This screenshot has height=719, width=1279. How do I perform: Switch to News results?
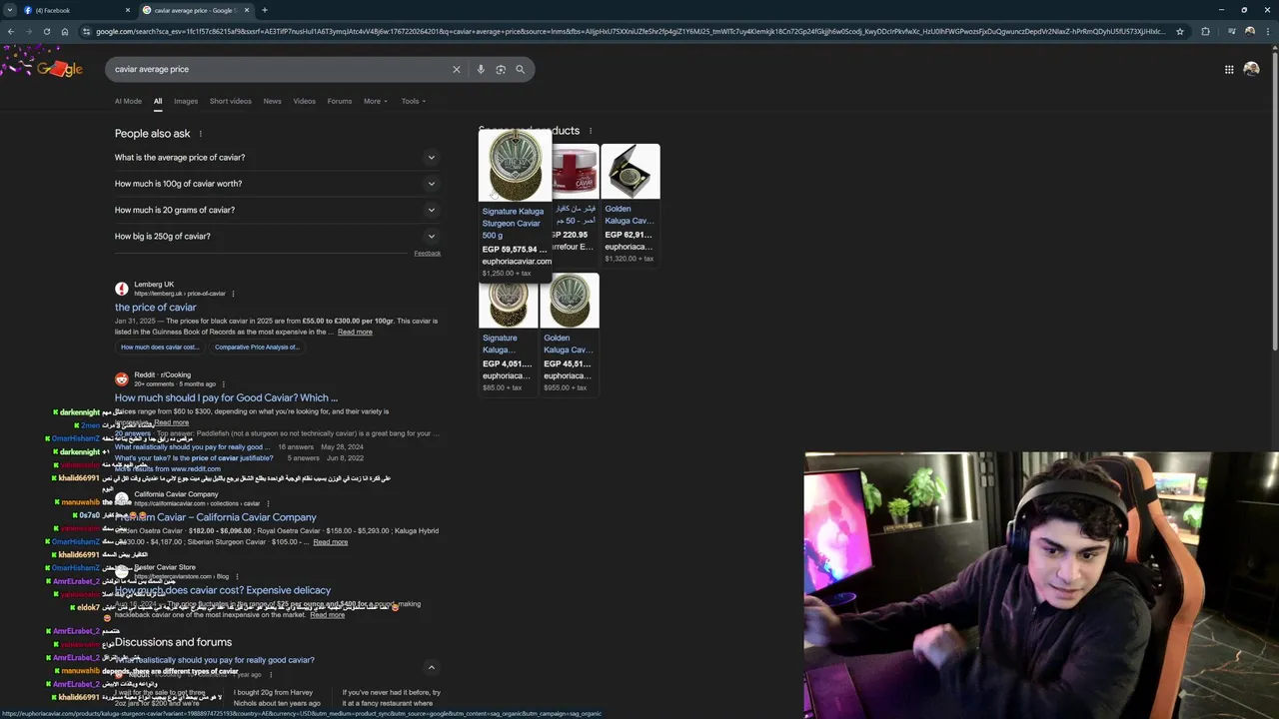coord(272,101)
